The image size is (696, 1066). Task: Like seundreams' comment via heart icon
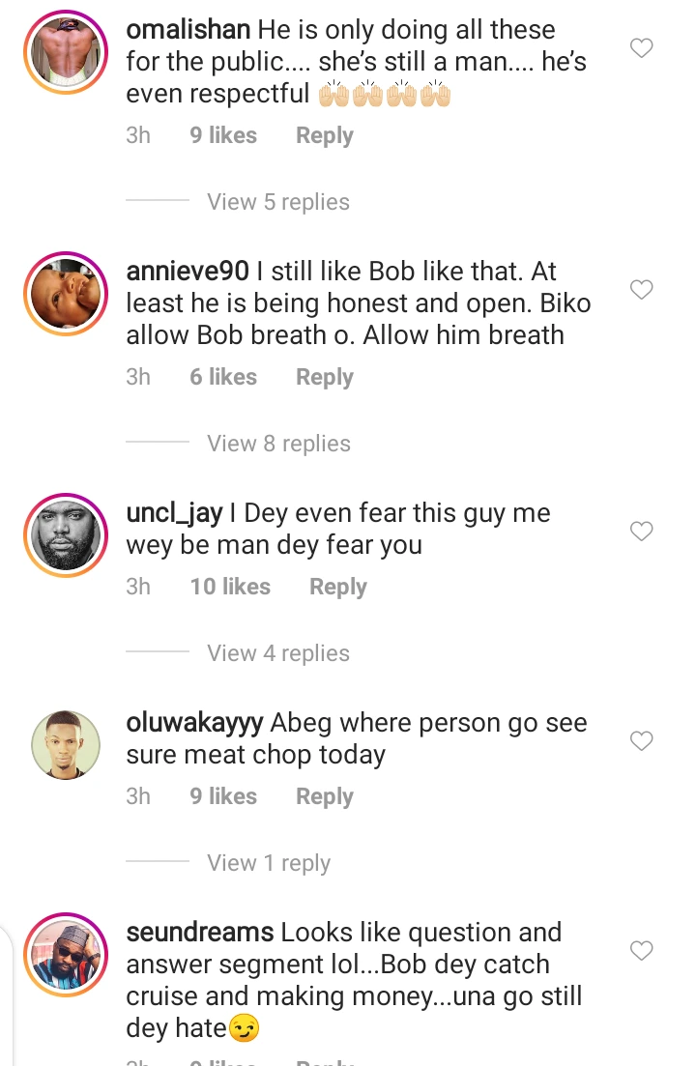coord(641,951)
